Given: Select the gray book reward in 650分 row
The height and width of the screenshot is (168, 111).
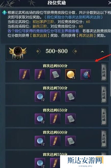Looking at the screenshot, I should (x=71, y=119).
